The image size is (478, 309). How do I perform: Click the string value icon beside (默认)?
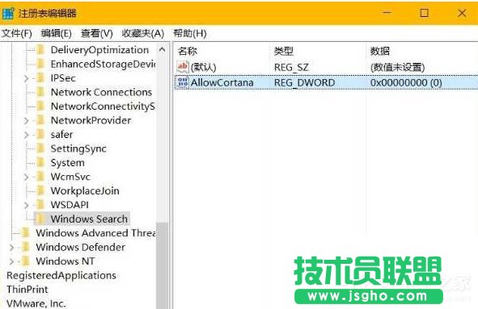[x=183, y=67]
